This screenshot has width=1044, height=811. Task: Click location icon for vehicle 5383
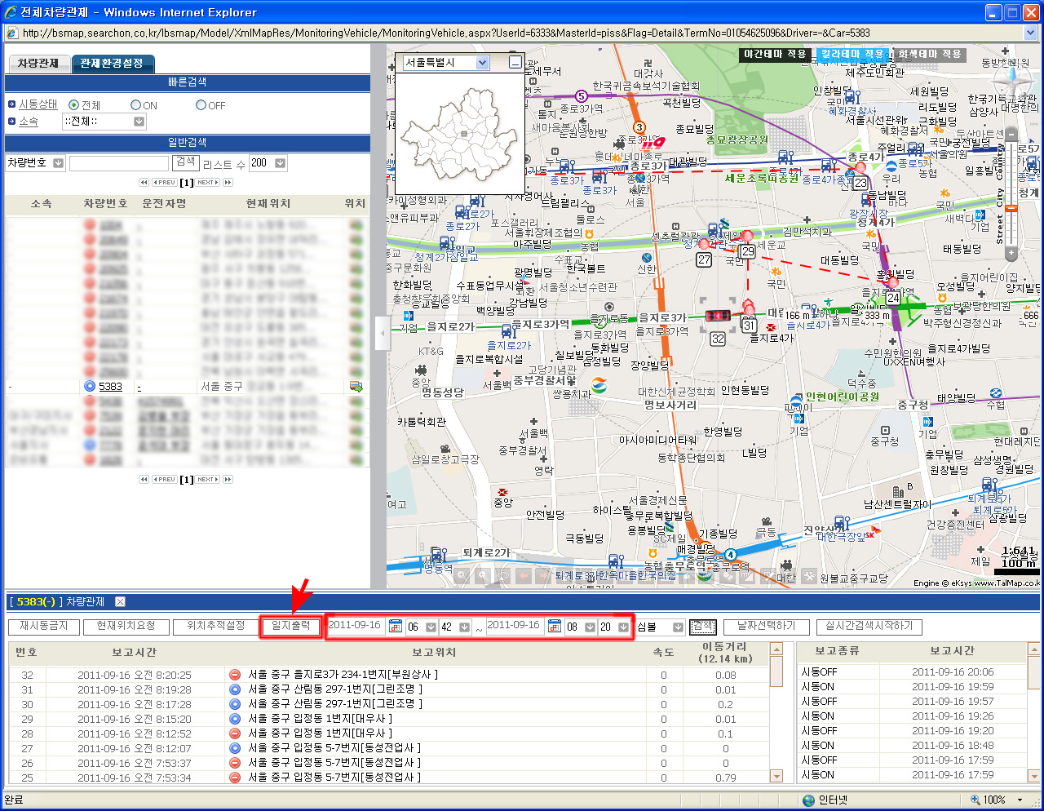click(356, 387)
